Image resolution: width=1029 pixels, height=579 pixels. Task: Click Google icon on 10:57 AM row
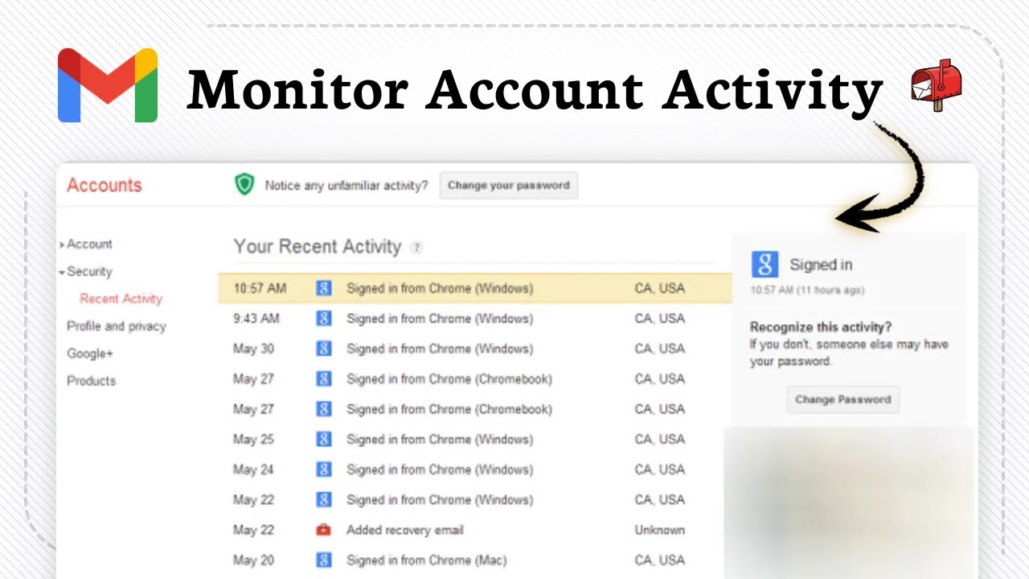pos(324,288)
